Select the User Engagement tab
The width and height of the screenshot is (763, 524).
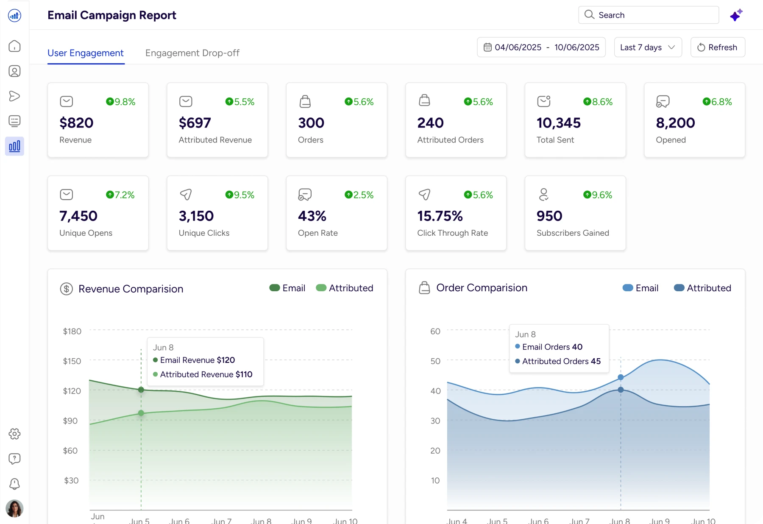[x=86, y=53]
